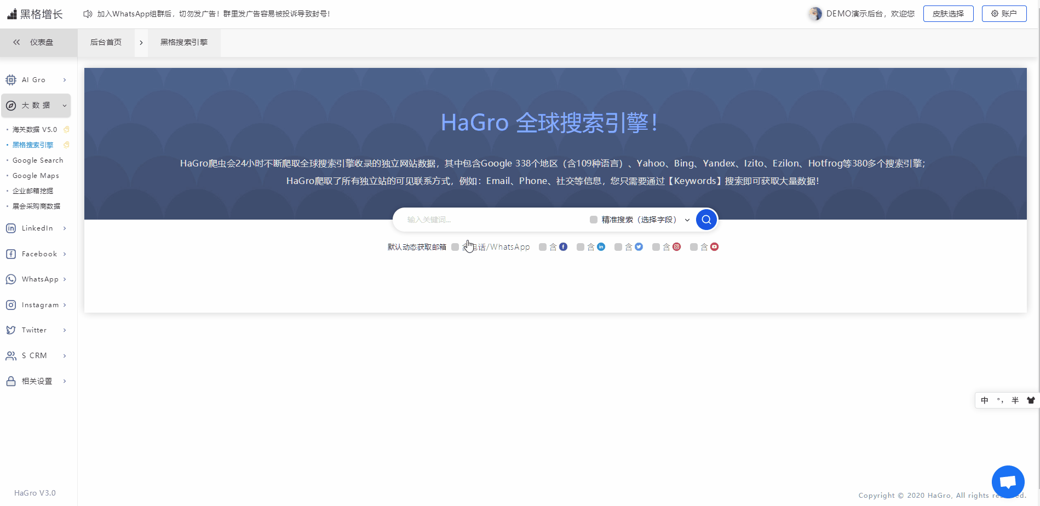Image resolution: width=1040 pixels, height=506 pixels.
Task: Click the 账户 button
Action: tap(1004, 14)
